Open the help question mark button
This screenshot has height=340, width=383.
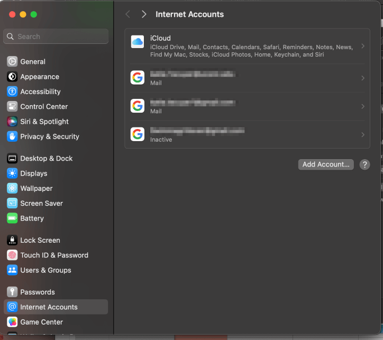(364, 164)
